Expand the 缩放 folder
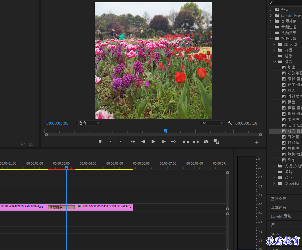 (274, 178)
